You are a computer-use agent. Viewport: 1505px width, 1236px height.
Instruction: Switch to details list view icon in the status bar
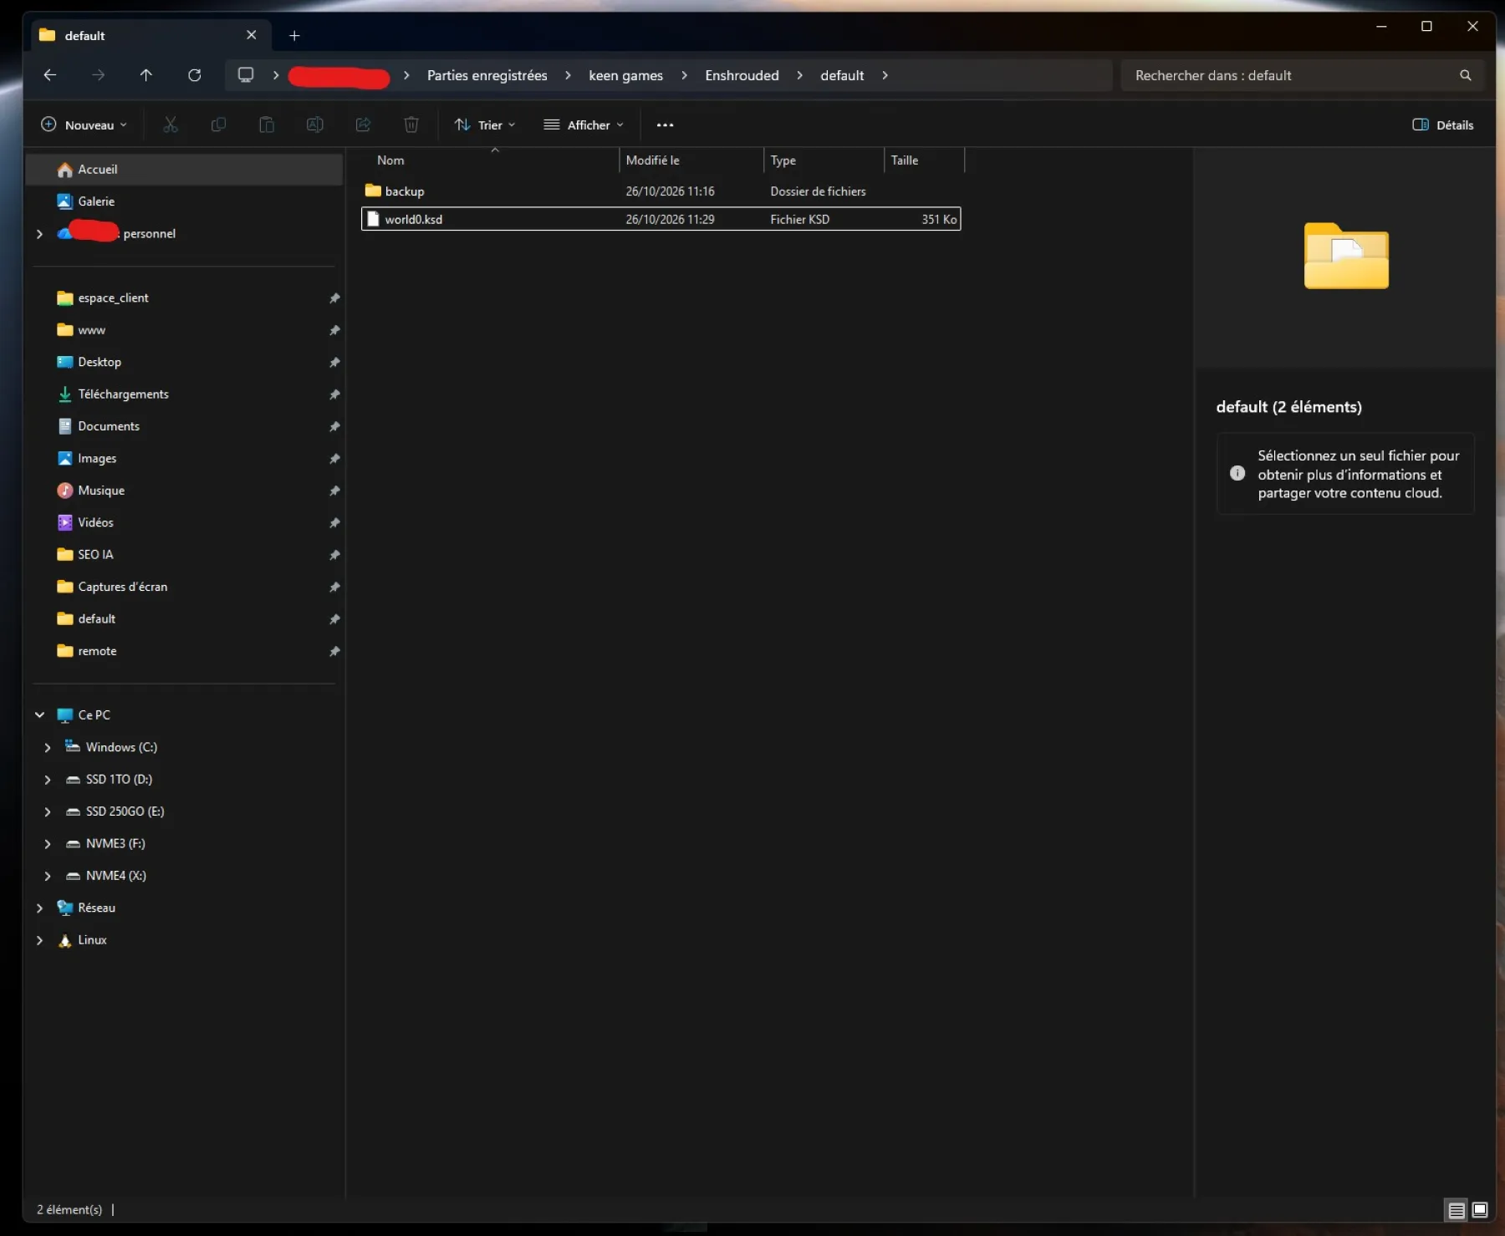(x=1457, y=1209)
